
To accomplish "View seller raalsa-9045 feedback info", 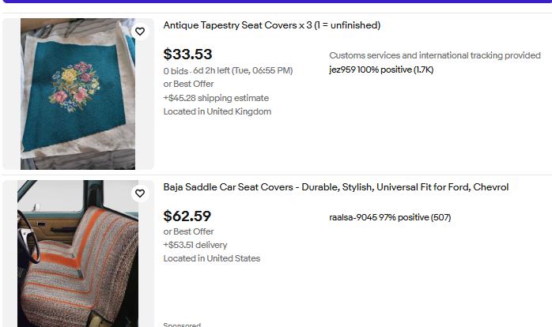I will coord(390,217).
